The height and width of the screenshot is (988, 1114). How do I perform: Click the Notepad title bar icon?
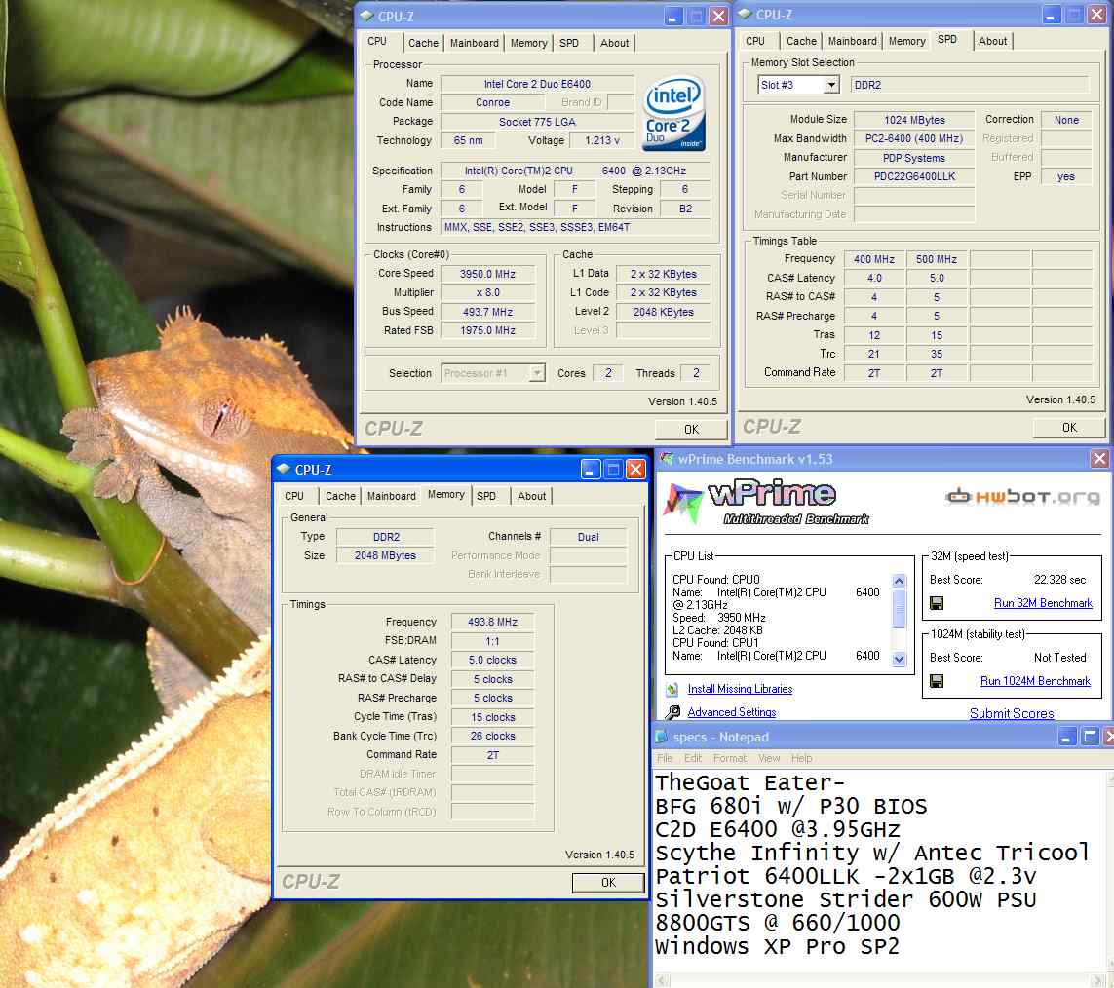[661, 737]
